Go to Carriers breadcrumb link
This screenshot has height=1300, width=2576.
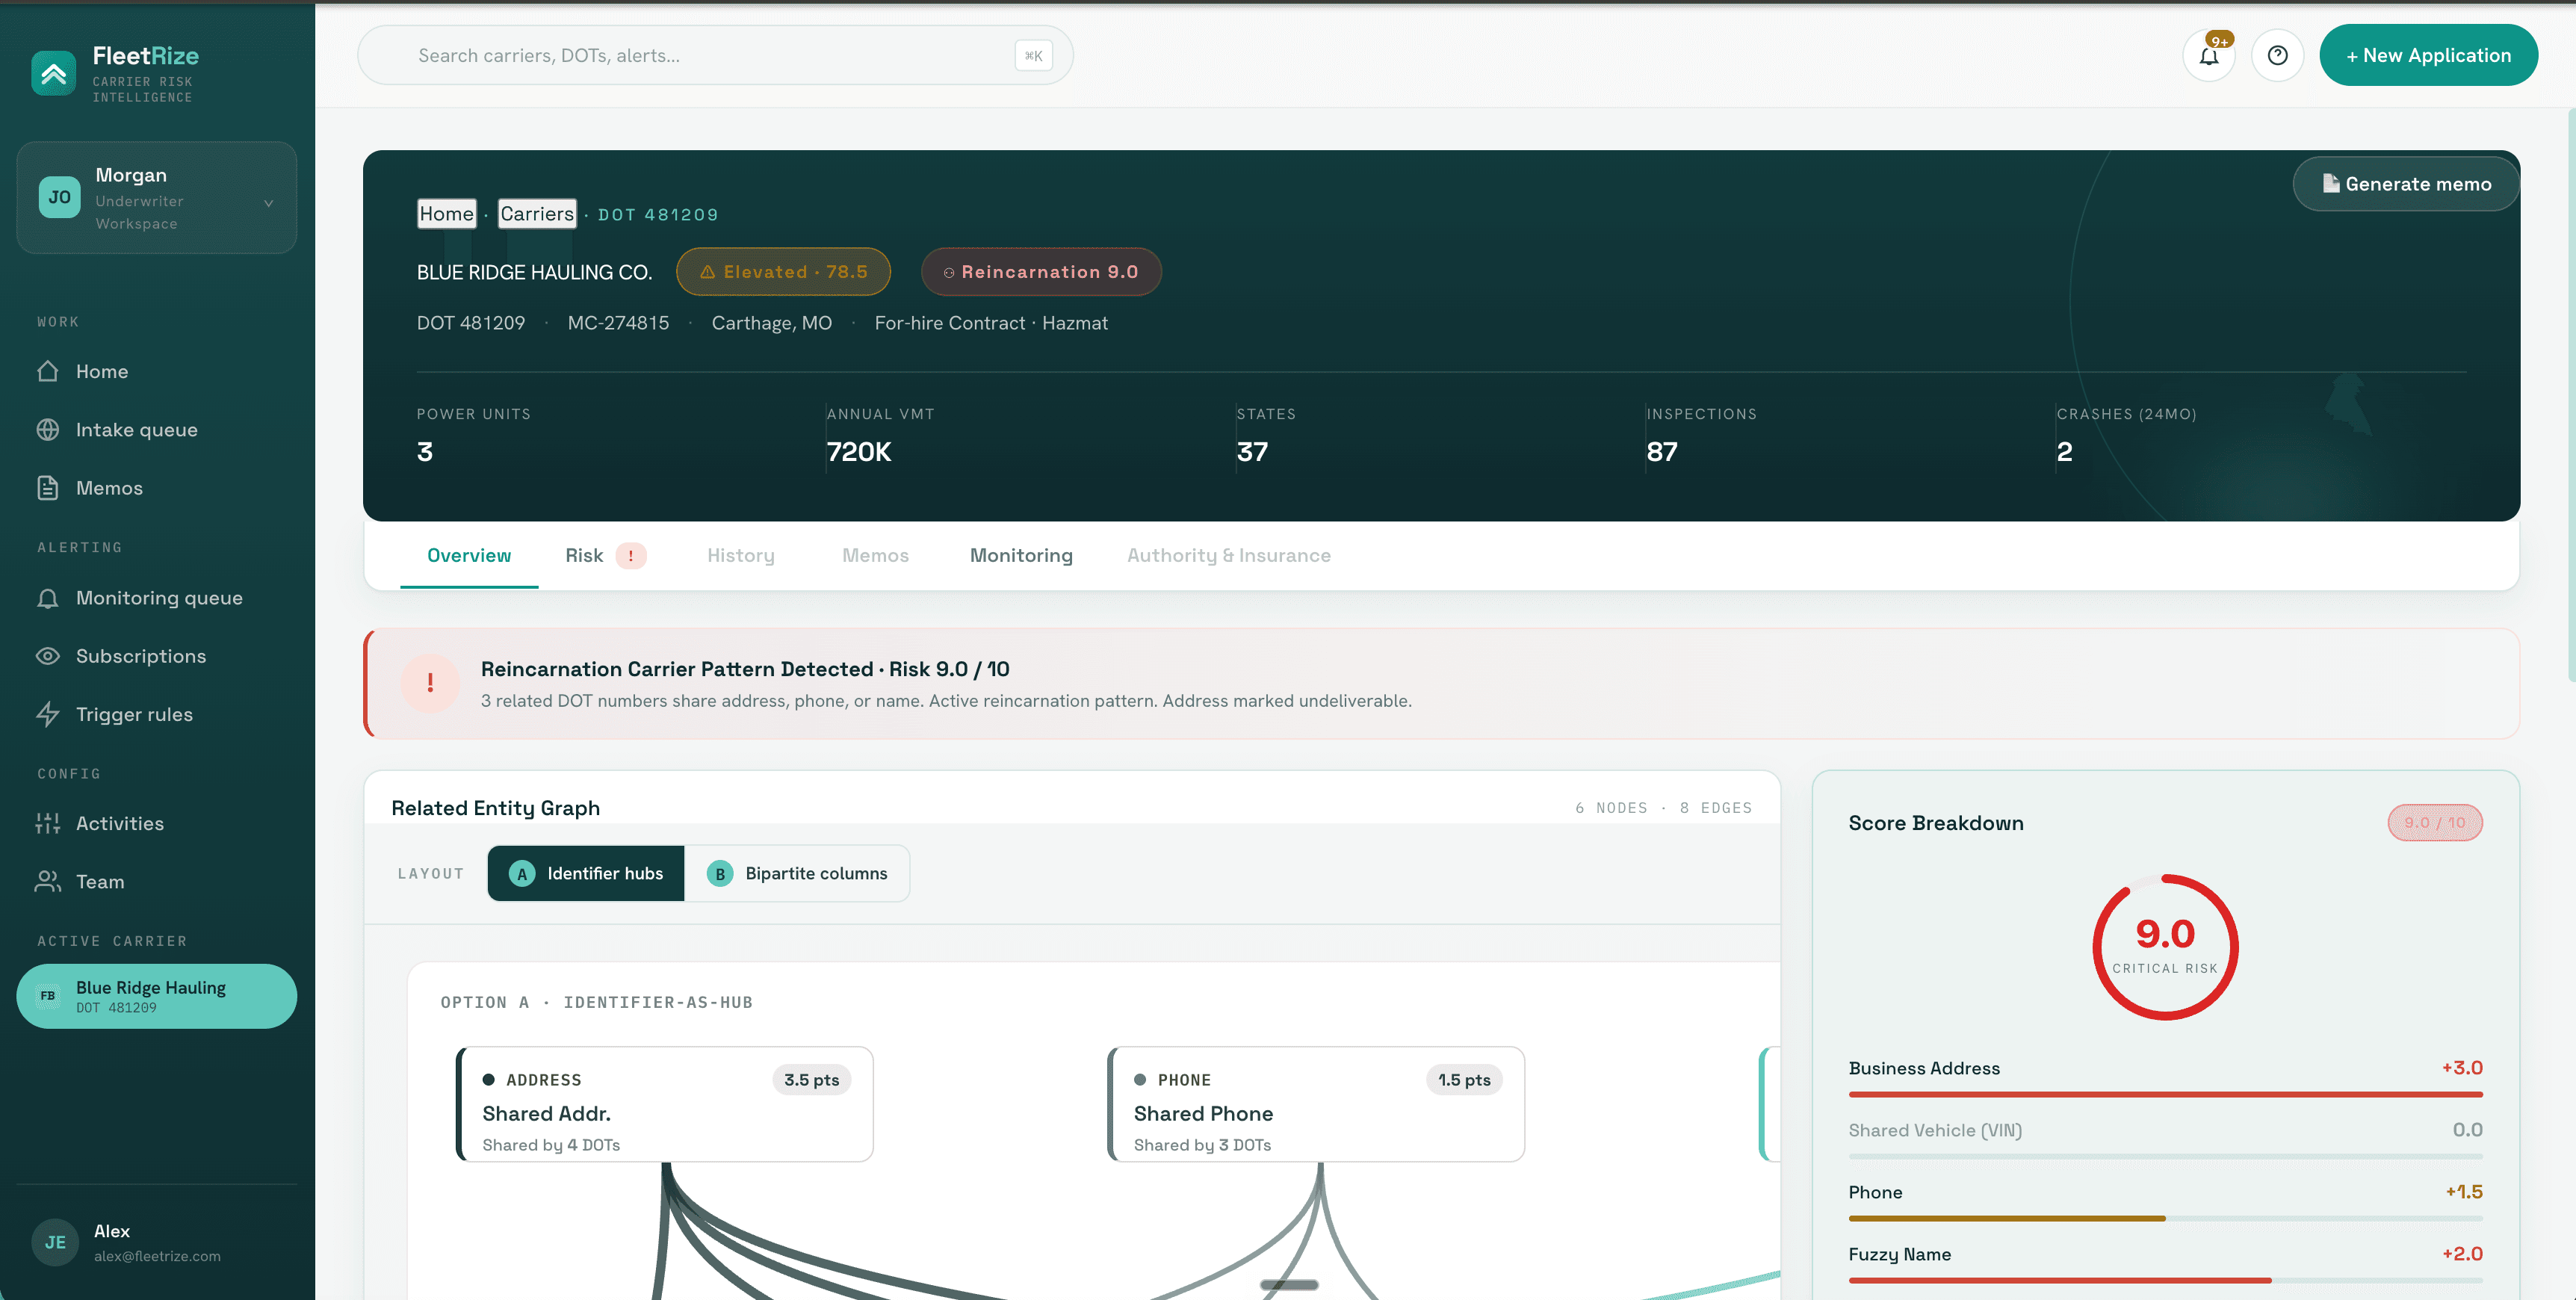537,213
